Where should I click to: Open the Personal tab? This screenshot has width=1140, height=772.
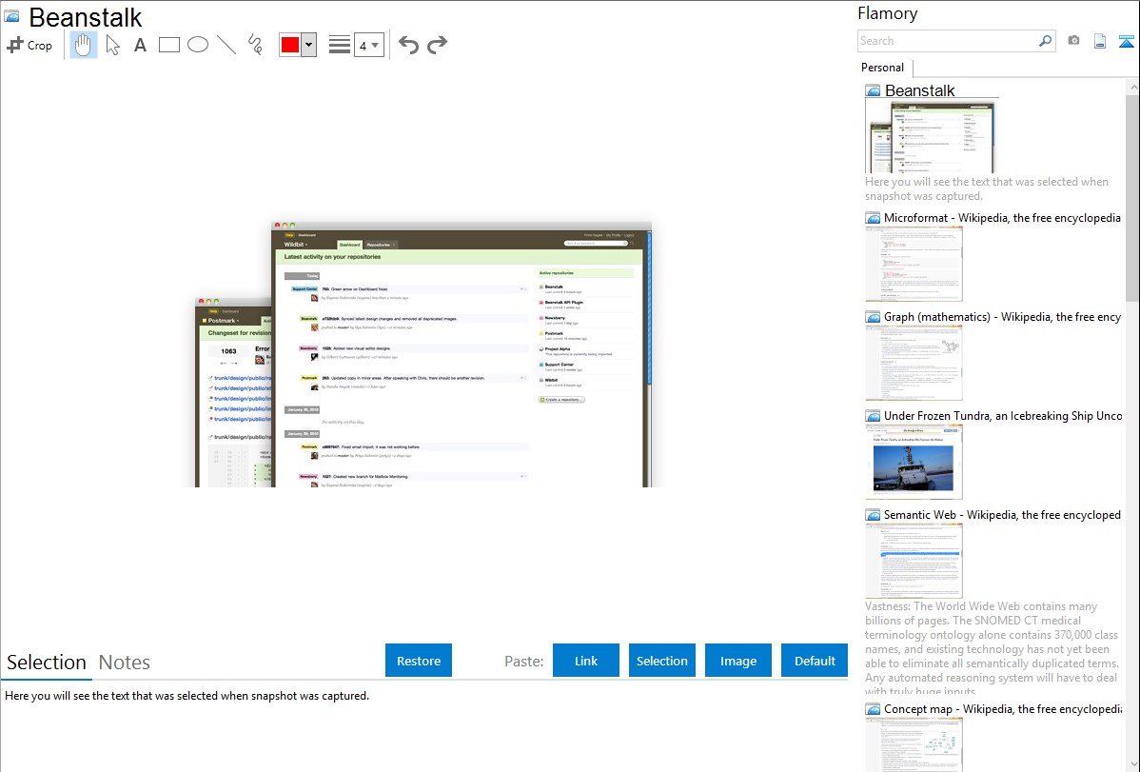[883, 68]
